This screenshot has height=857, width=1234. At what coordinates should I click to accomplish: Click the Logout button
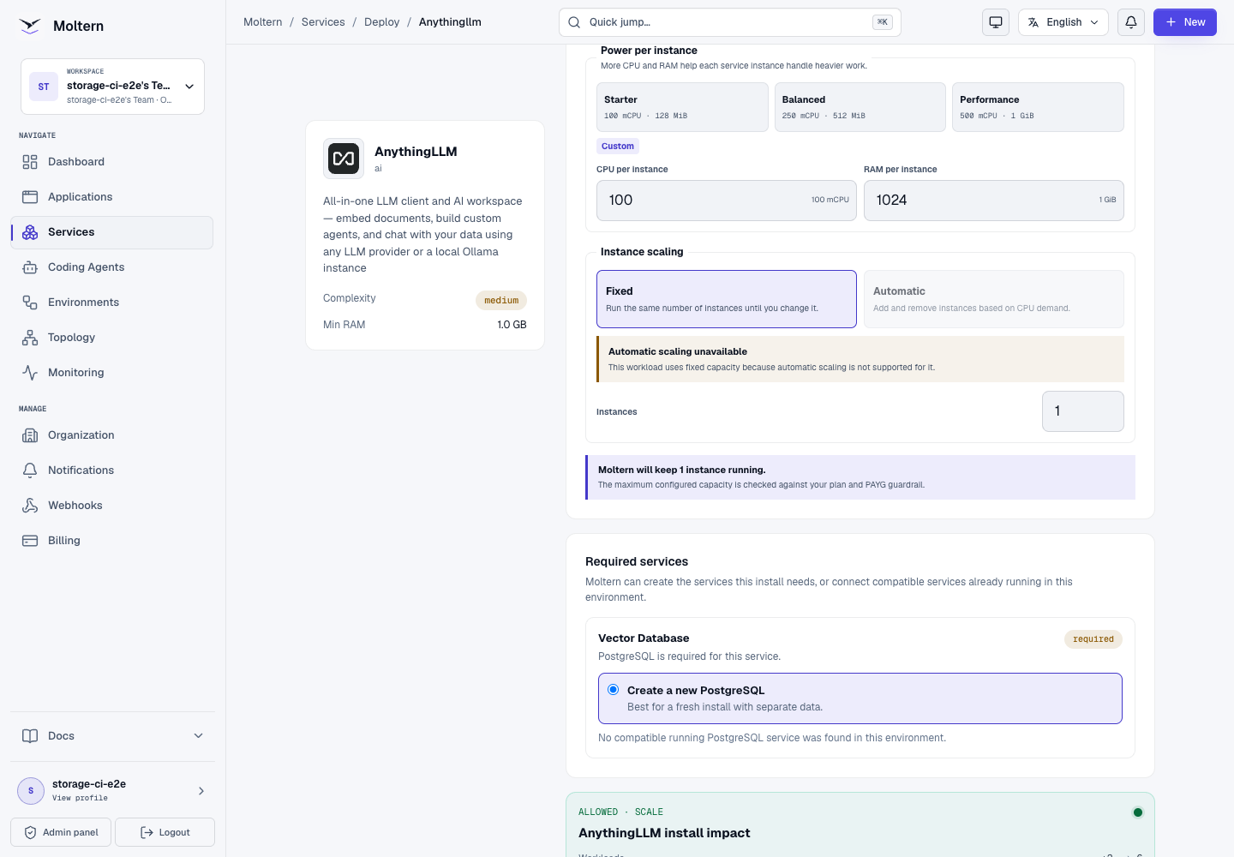click(165, 832)
